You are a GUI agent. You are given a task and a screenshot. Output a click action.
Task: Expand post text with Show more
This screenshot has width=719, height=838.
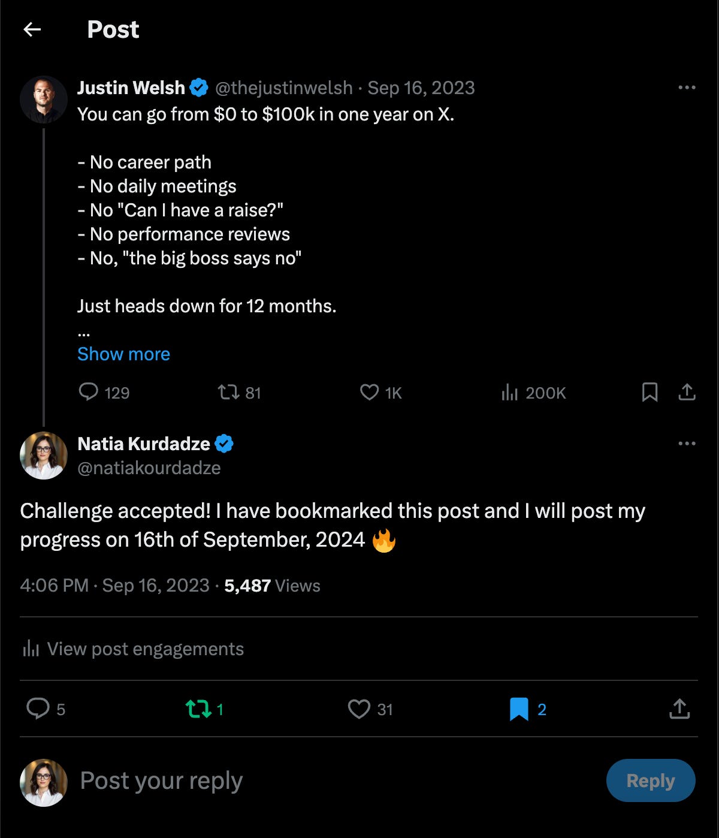(x=123, y=354)
